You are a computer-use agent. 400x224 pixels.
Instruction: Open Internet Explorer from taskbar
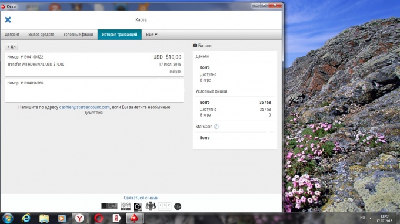[26, 218]
